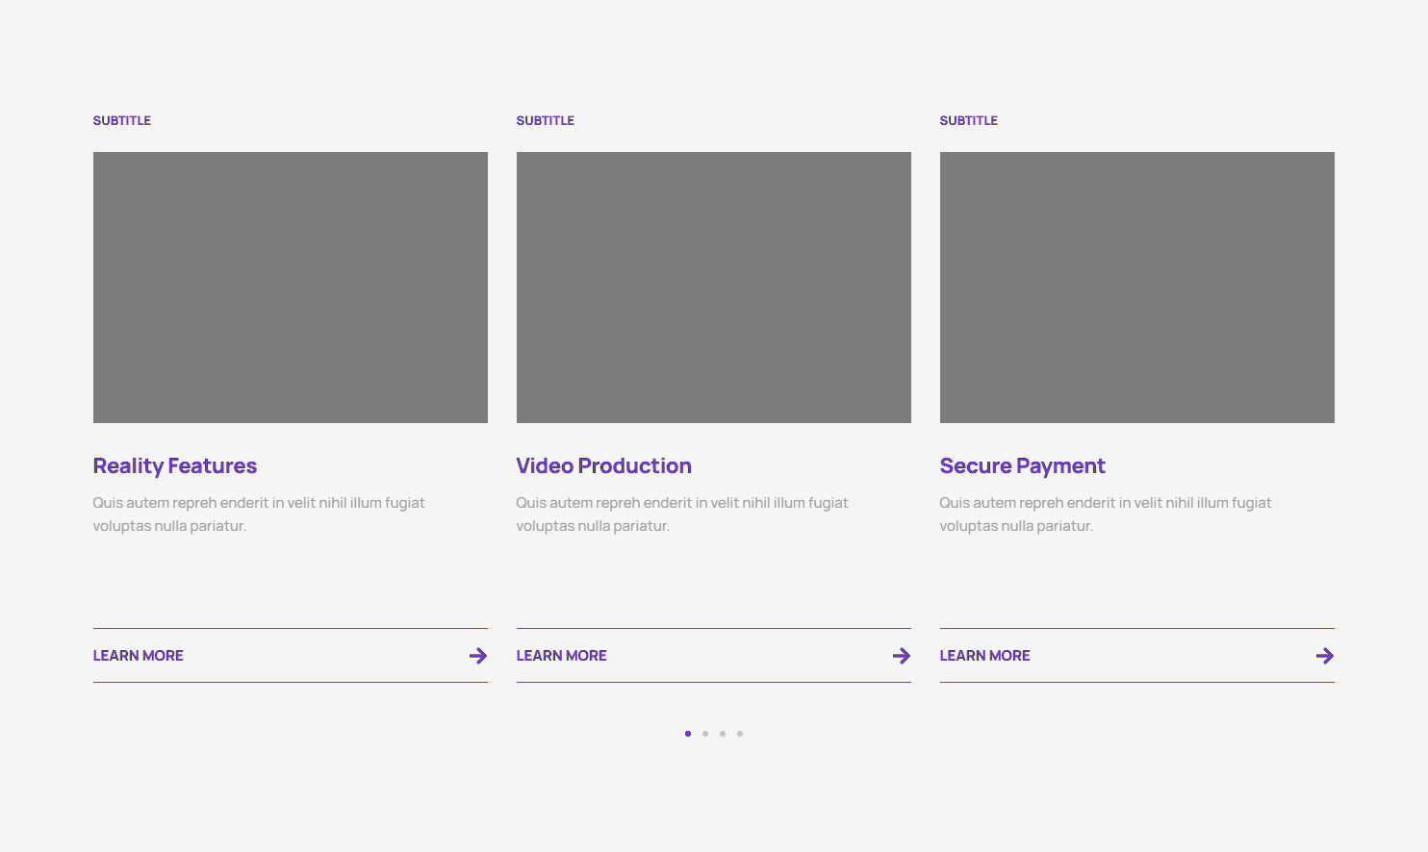This screenshot has width=1428, height=852.
Task: Open the Secure Payment heading
Action: tap(1022, 466)
